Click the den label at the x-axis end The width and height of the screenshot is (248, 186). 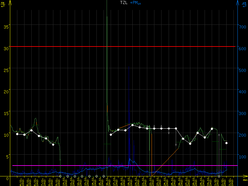tap(245, 180)
